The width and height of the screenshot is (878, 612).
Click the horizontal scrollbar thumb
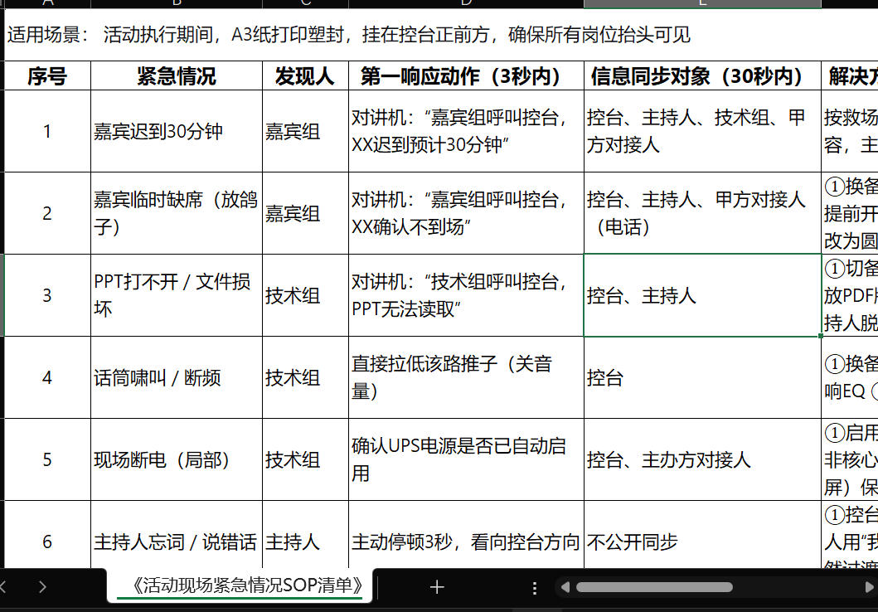[x=655, y=587]
